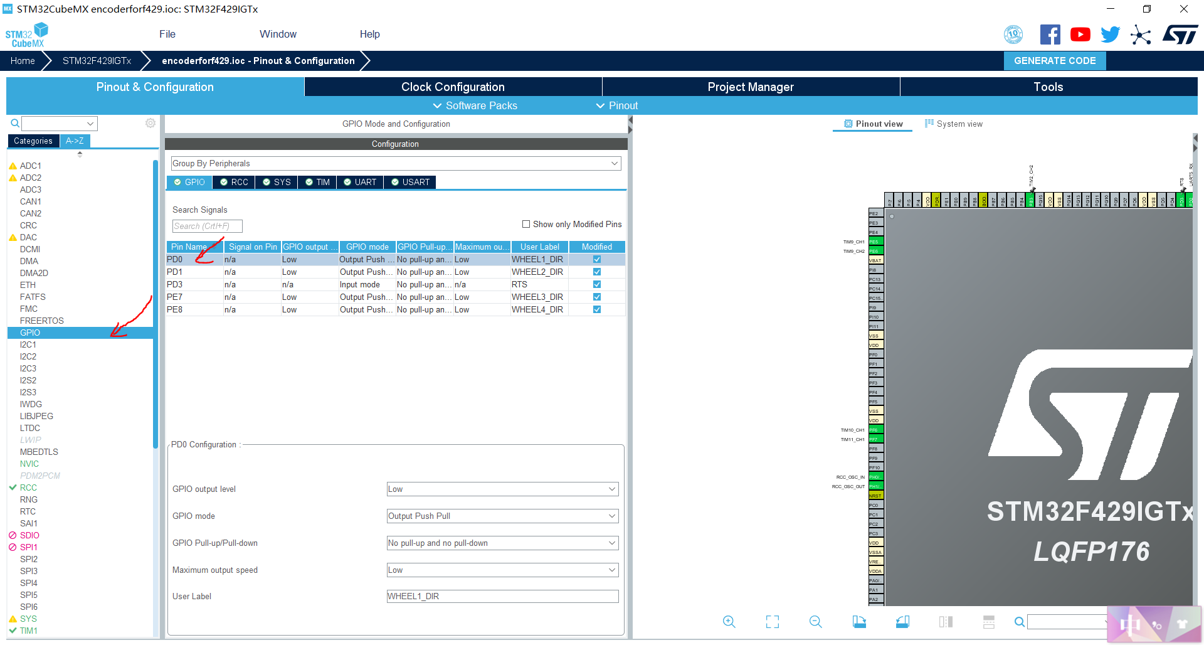Click STM32F429IGTx breadcrumb
The image size is (1204, 645).
[x=97, y=61]
